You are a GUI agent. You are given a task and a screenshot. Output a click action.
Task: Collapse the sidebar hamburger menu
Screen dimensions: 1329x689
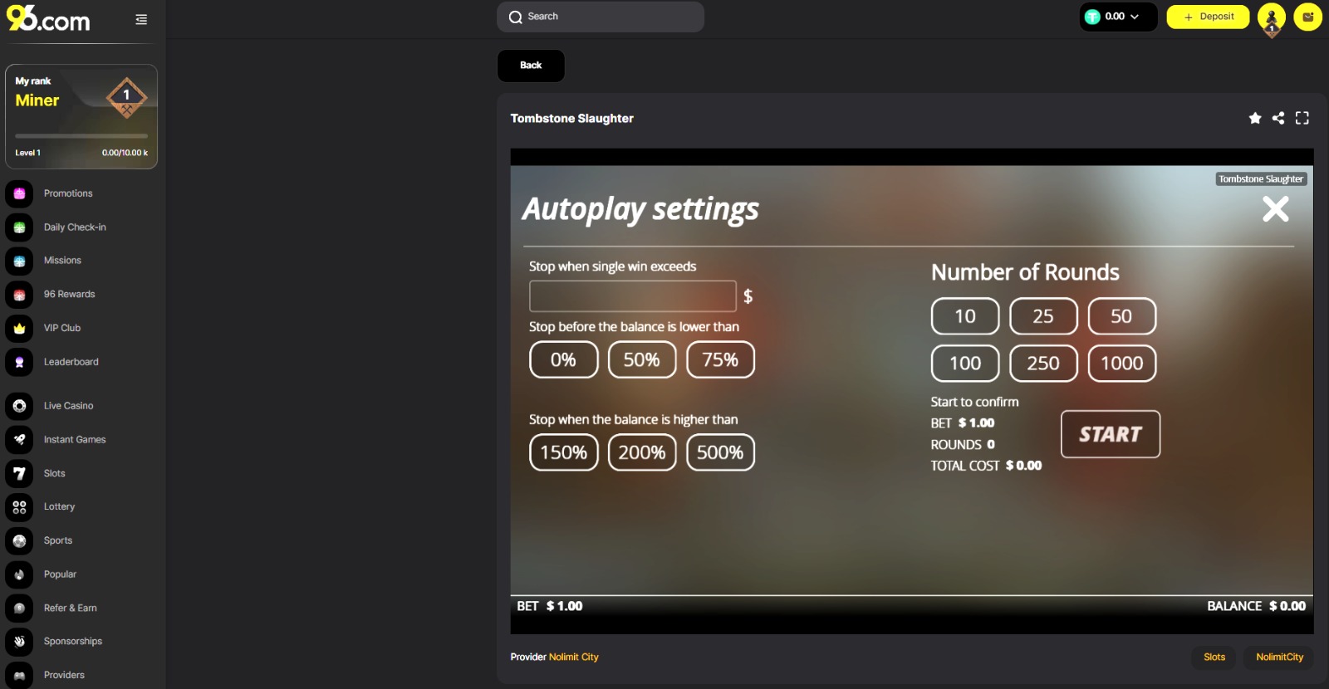point(141,19)
